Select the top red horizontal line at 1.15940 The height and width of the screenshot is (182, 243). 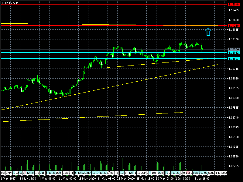click(x=114, y=4)
